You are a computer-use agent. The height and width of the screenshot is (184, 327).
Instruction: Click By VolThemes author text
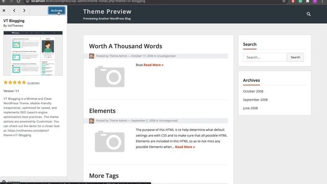(13, 26)
